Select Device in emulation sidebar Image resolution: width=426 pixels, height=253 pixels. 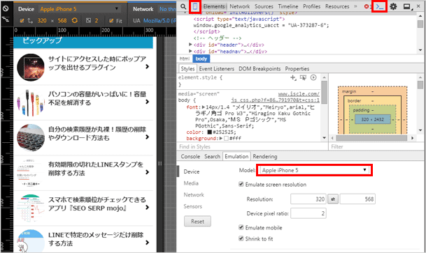192,171
